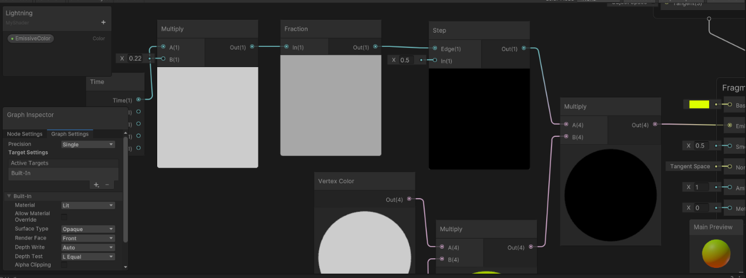Screen dimensions: 746x278
Task: Add a new property with the Blackboard plus button
Action: (x=103, y=22)
